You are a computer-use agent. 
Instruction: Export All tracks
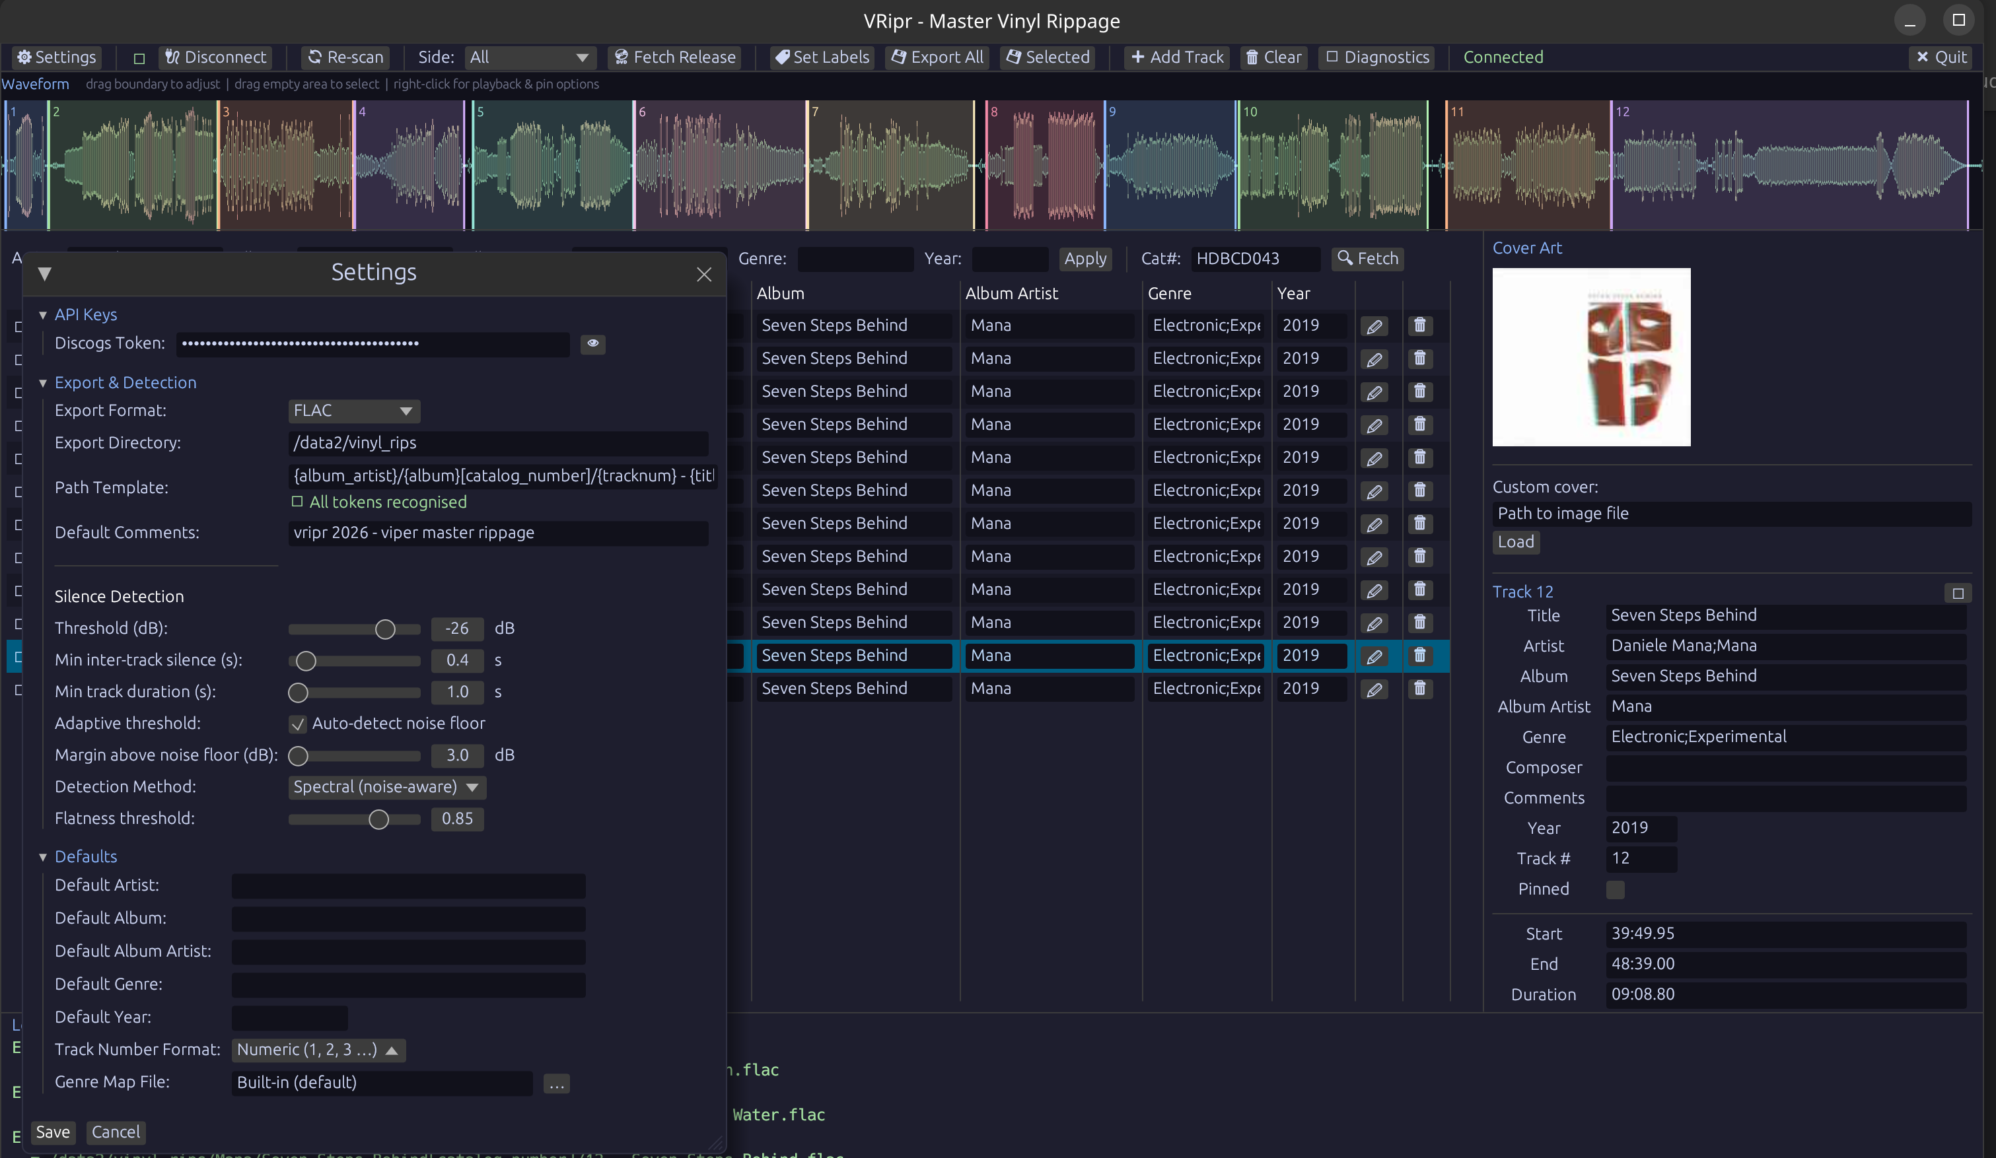coord(937,56)
